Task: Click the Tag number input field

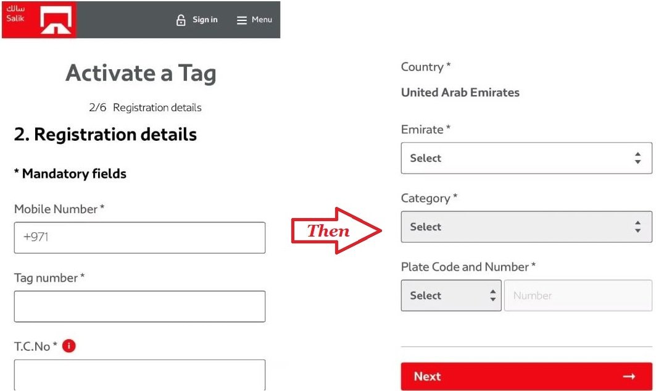Action: [x=139, y=306]
